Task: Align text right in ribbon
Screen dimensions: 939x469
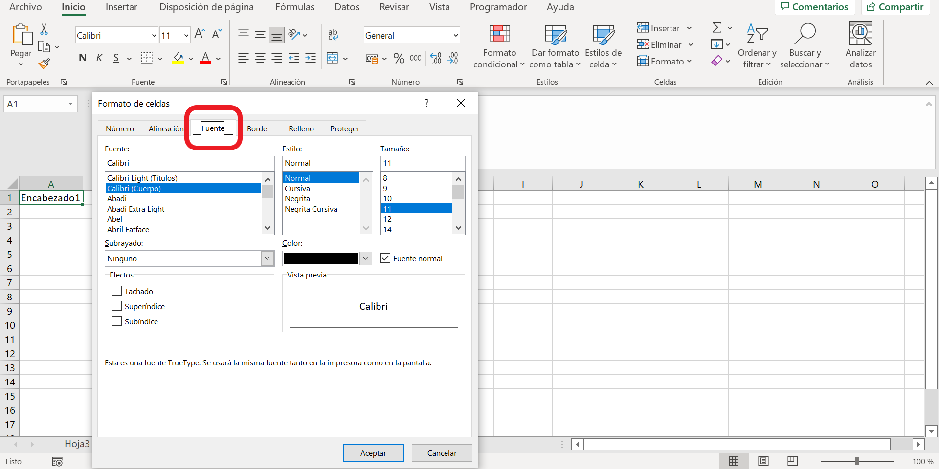Action: (277, 58)
